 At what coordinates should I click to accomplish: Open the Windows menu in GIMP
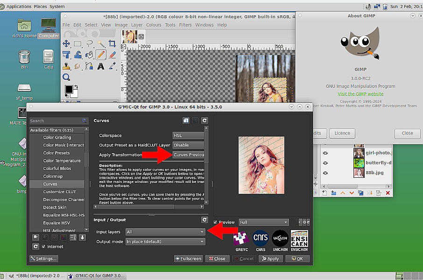(204, 25)
